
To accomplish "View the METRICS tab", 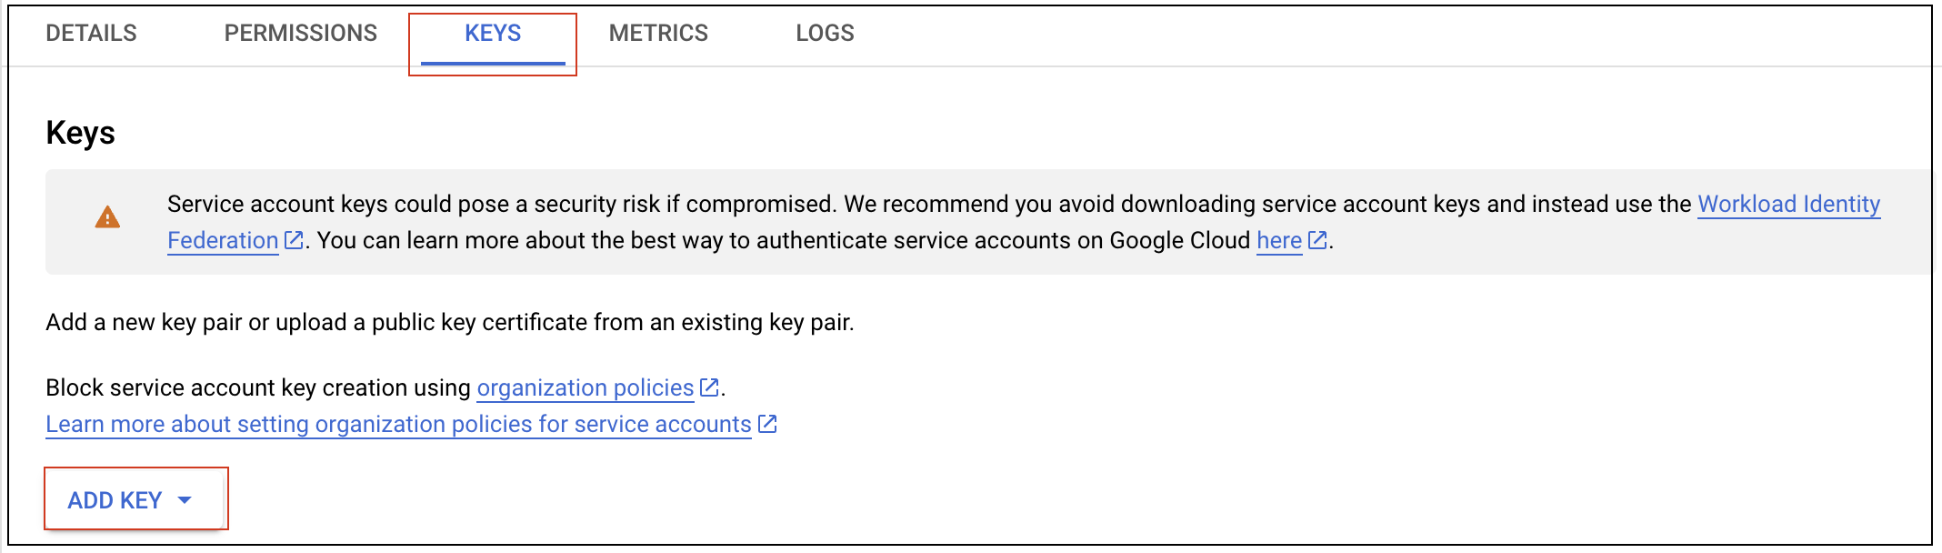I will (x=659, y=33).
